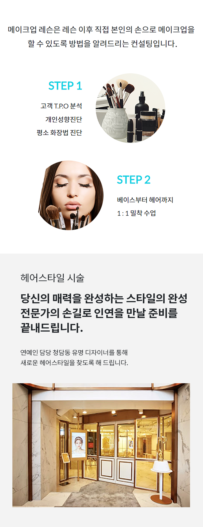
Task: Click headline 당신의 매력을 완성하는 스타일의 완성
Action: [x=104, y=298]
